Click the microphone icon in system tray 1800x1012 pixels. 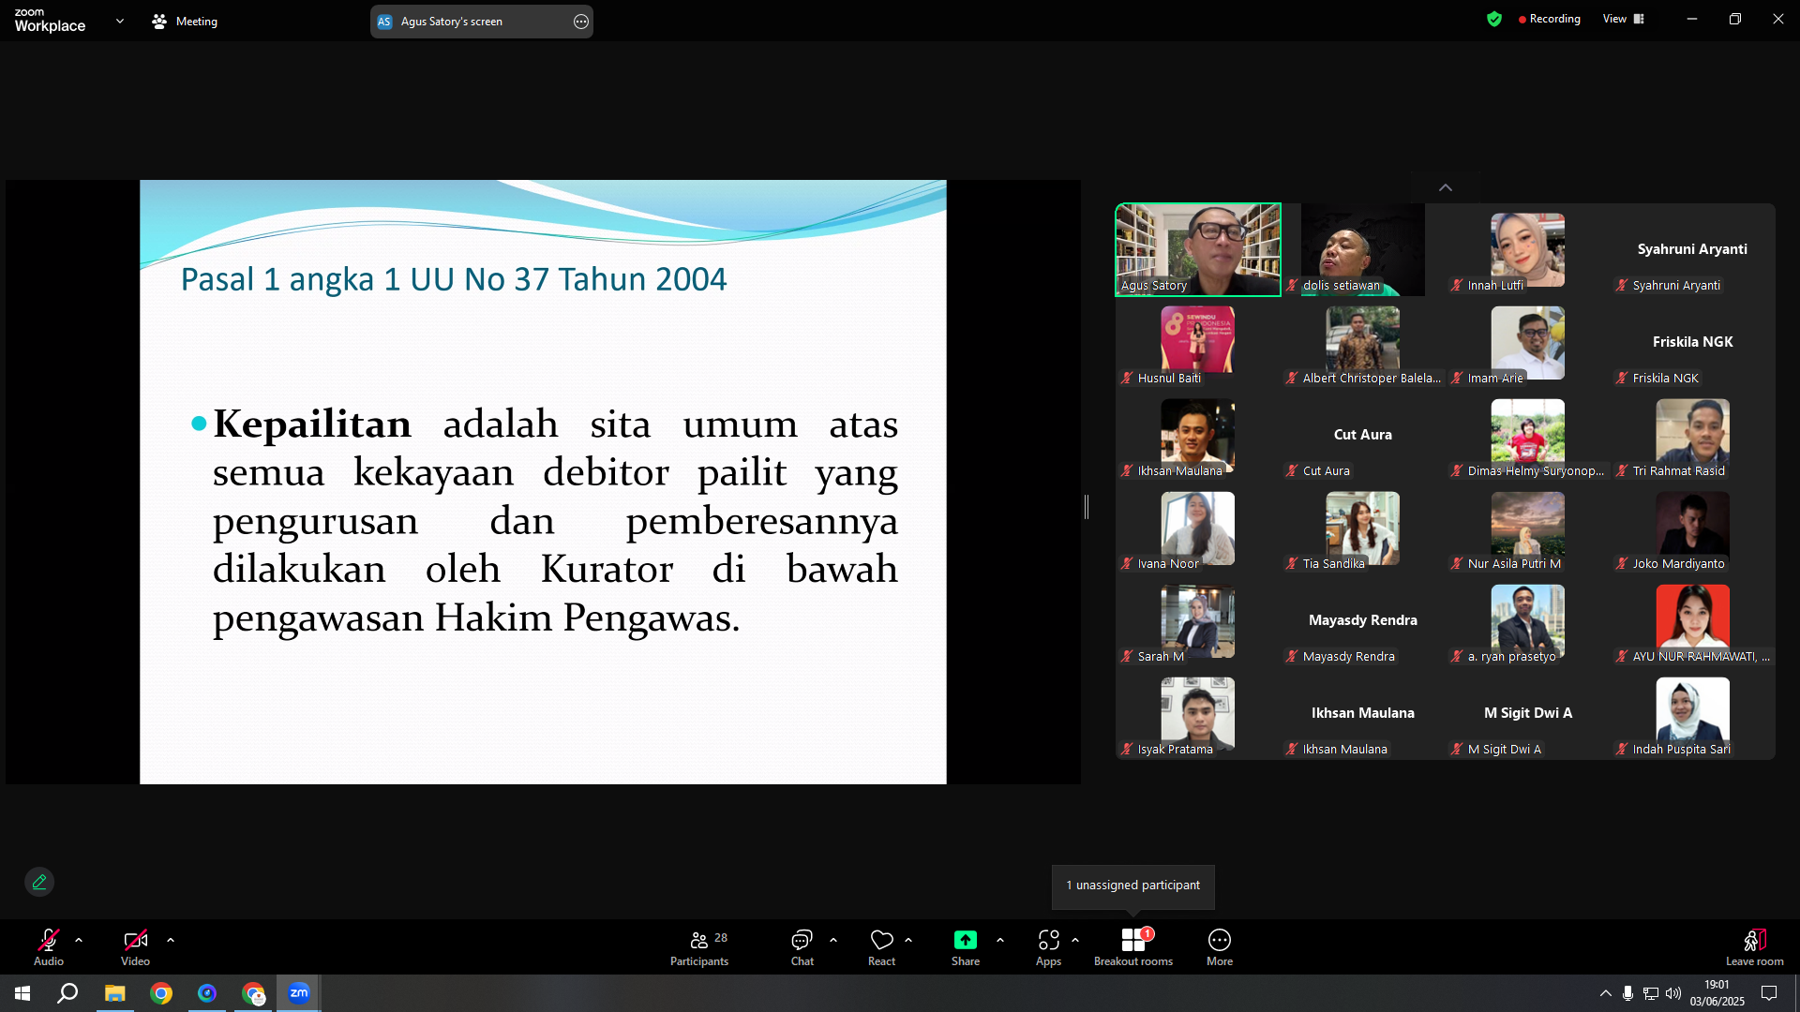point(1628,993)
